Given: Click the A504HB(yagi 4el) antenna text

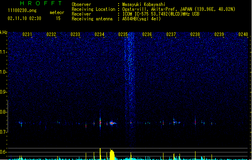Looking at the screenshot, I should coord(141,19).
